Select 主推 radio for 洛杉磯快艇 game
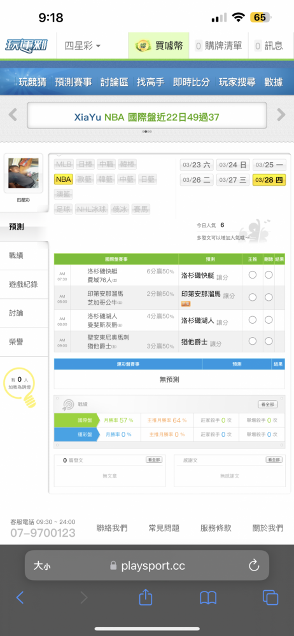The height and width of the screenshot is (636, 294). click(252, 275)
